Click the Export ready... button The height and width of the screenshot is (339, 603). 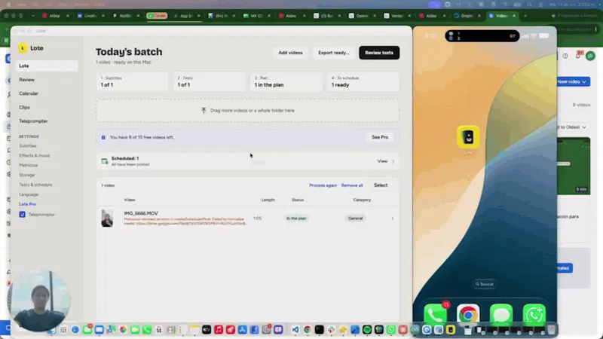click(x=333, y=53)
